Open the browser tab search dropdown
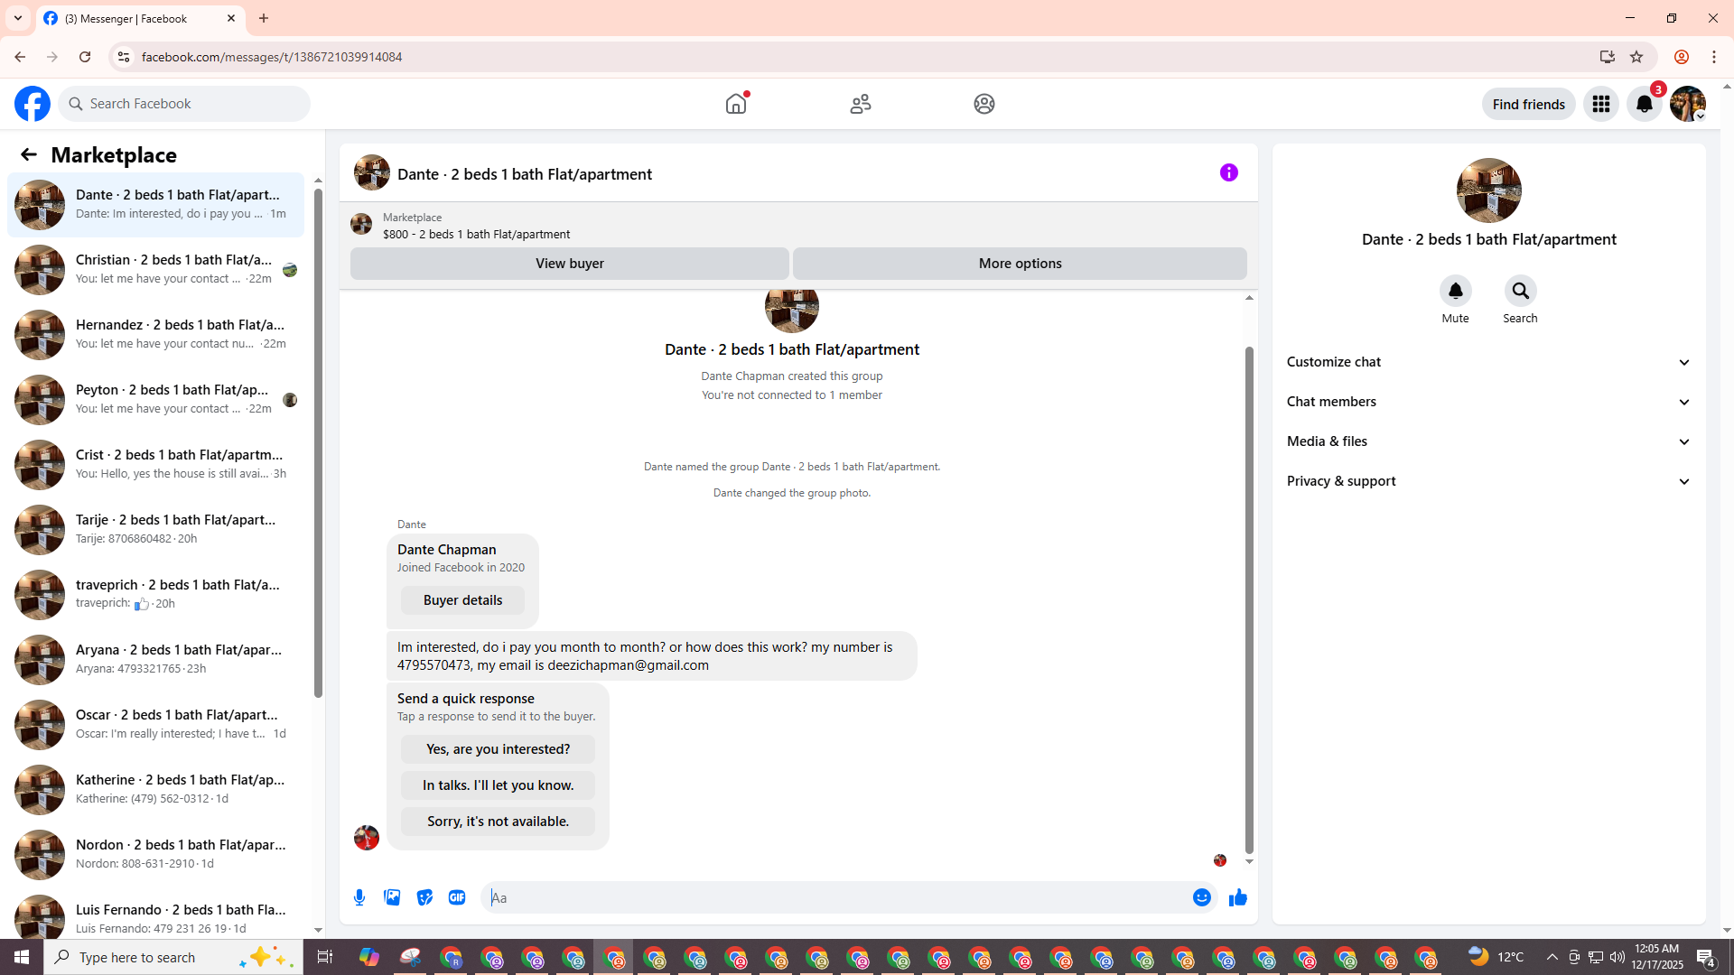Screen dimensions: 1734x975 click(18, 18)
